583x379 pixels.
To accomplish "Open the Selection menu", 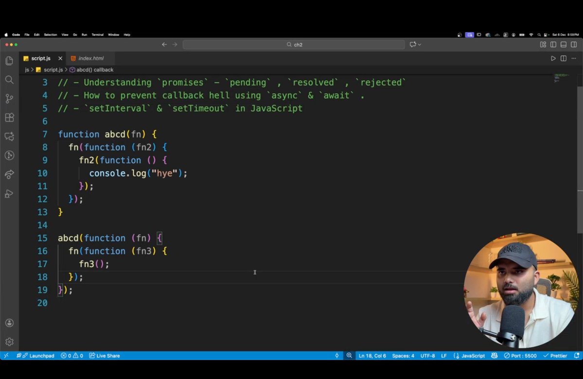I will (51, 34).
